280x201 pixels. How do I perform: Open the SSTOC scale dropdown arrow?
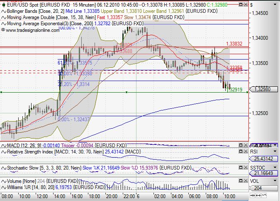[275, 167]
